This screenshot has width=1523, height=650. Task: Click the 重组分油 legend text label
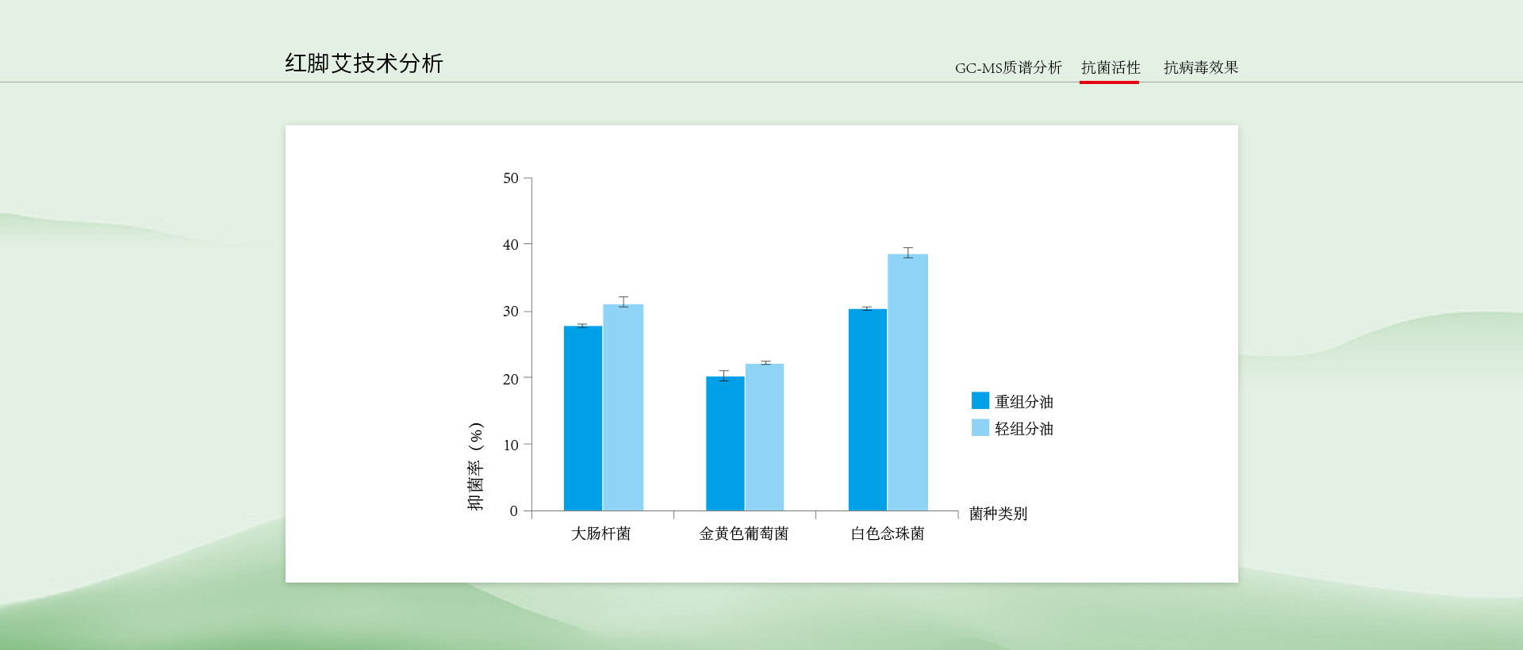1023,402
